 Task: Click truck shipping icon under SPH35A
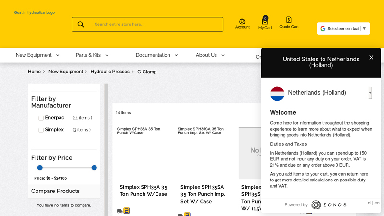pos(120,211)
